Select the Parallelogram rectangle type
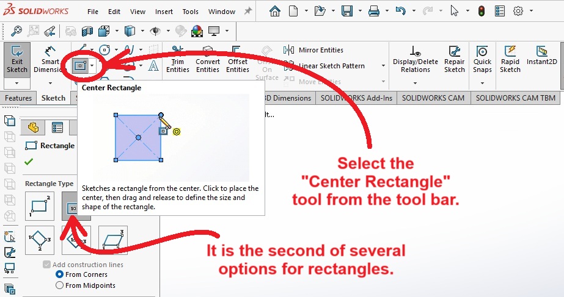The width and height of the screenshot is (564, 297). [113, 240]
